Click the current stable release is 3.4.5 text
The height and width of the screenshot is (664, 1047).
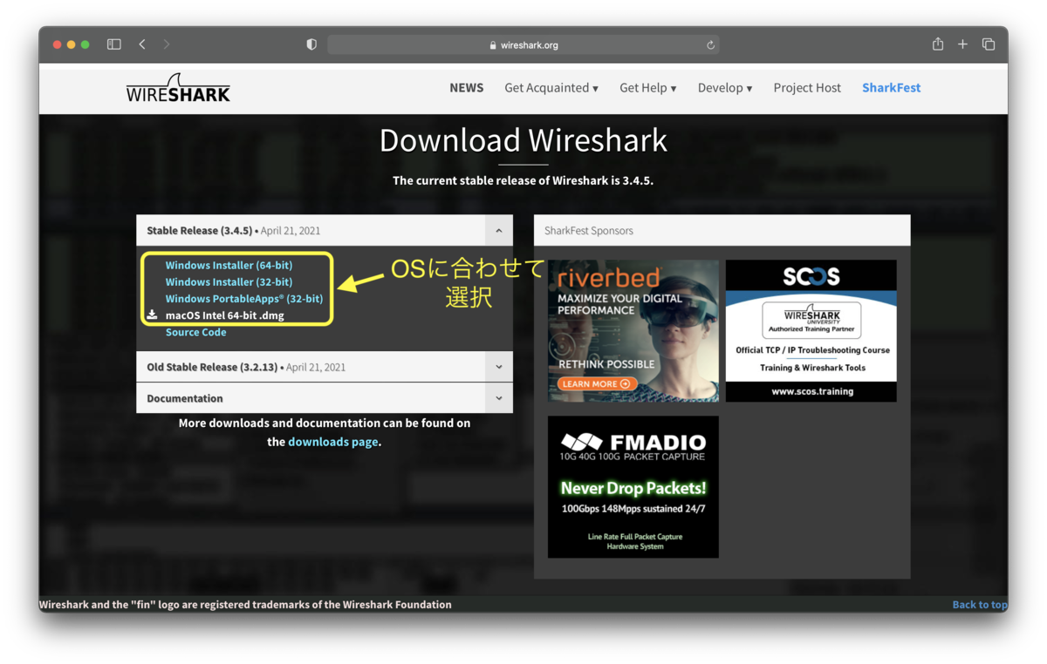523,181
